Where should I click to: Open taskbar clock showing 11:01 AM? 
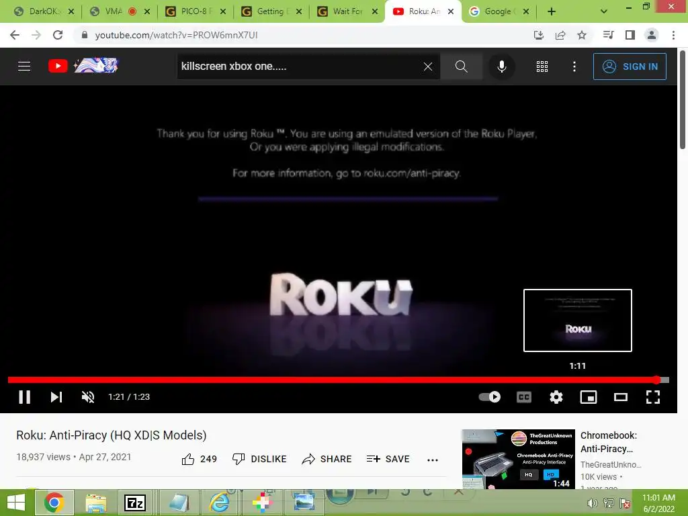point(658,503)
